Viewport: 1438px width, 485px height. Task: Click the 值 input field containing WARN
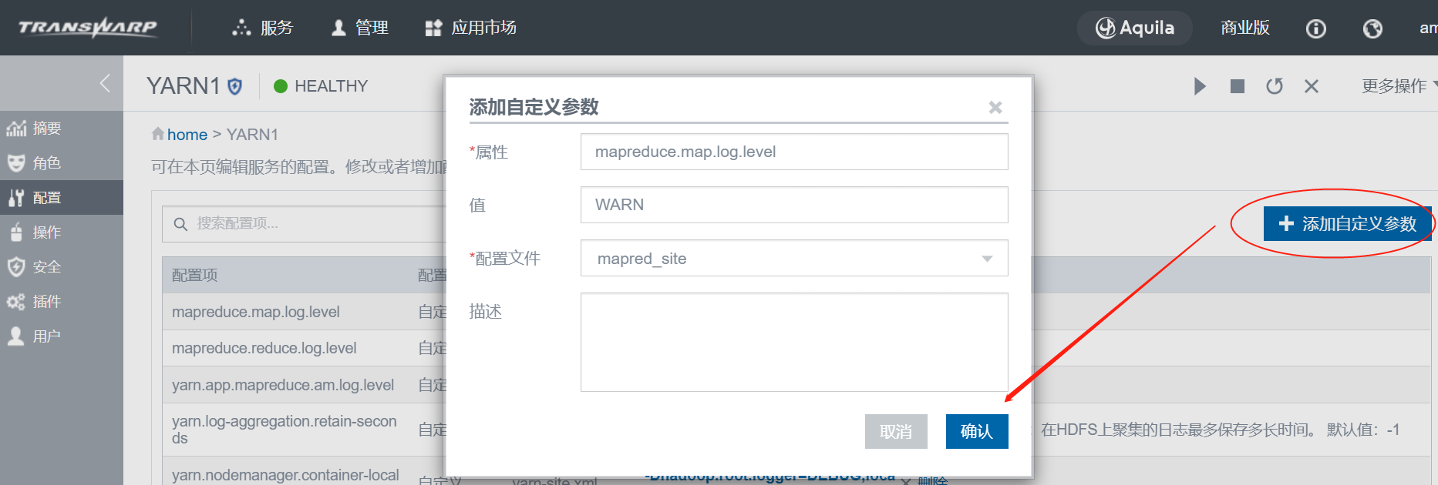tap(793, 205)
